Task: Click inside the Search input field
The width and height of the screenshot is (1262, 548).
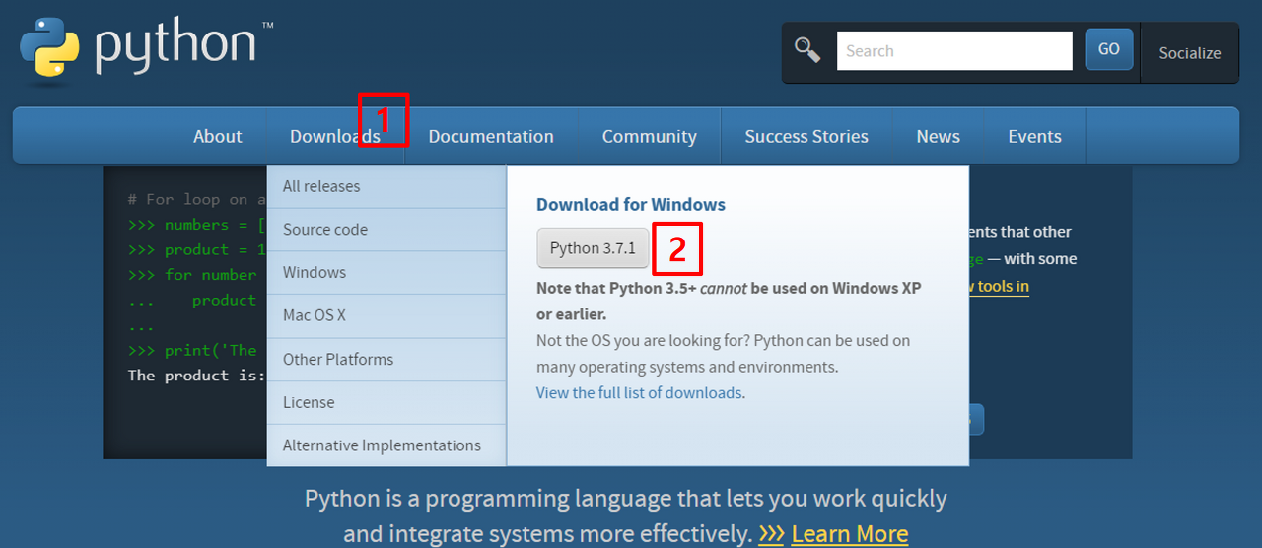Action: click(x=954, y=51)
